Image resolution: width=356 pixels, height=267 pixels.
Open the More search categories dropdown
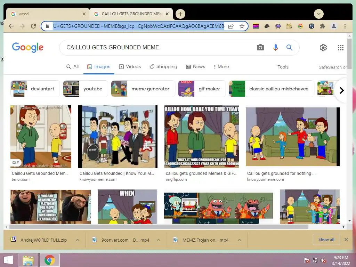221,66
